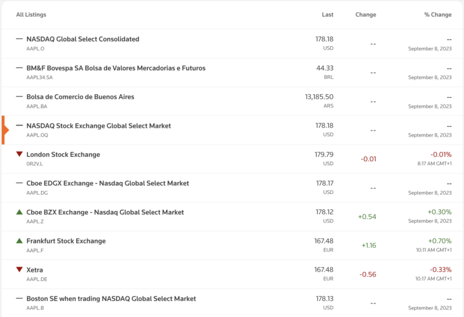Click the % Change column header
Image resolution: width=464 pixels, height=317 pixels.
(x=438, y=15)
